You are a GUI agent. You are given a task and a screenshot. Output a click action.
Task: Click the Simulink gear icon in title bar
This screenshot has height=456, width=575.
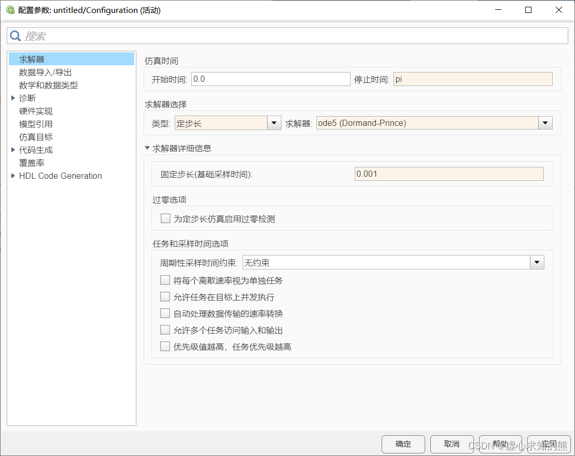coord(10,10)
